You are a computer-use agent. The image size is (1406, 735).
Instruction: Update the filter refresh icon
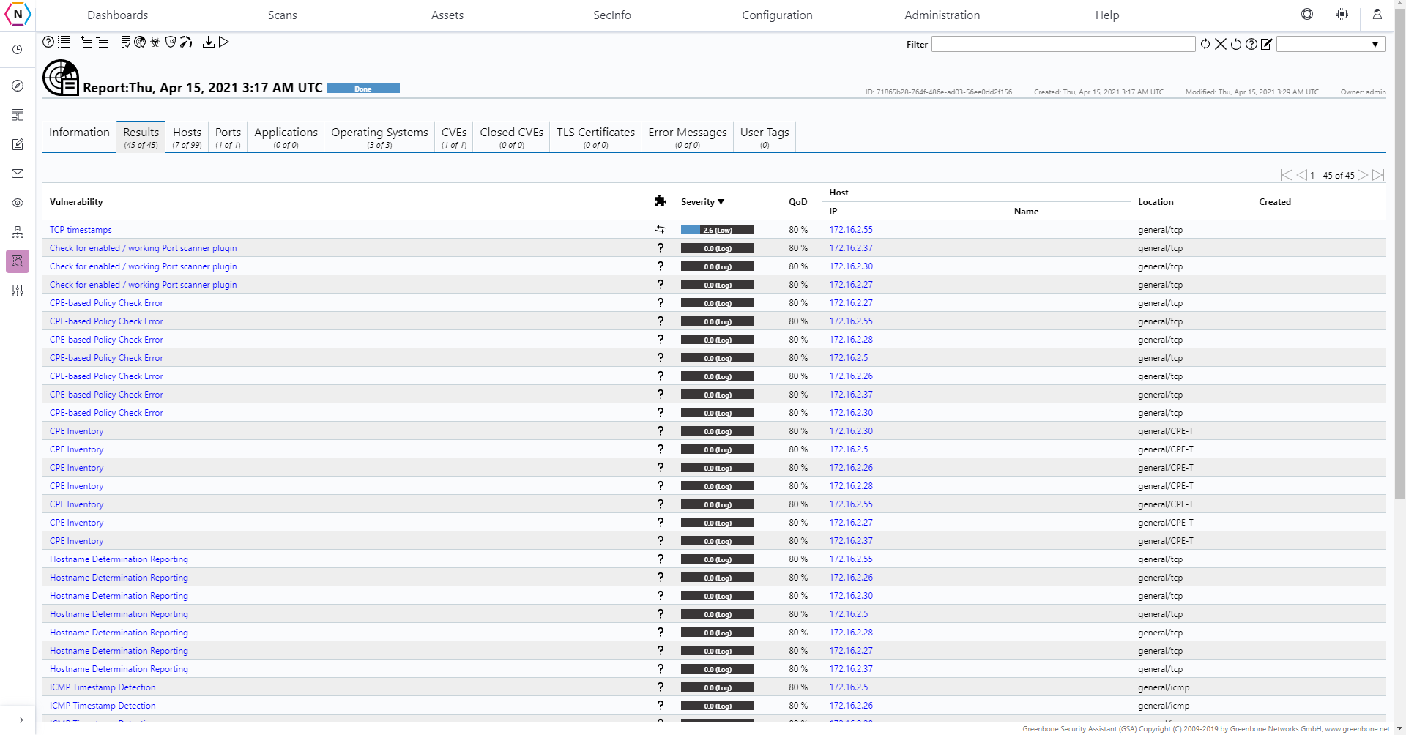1205,44
